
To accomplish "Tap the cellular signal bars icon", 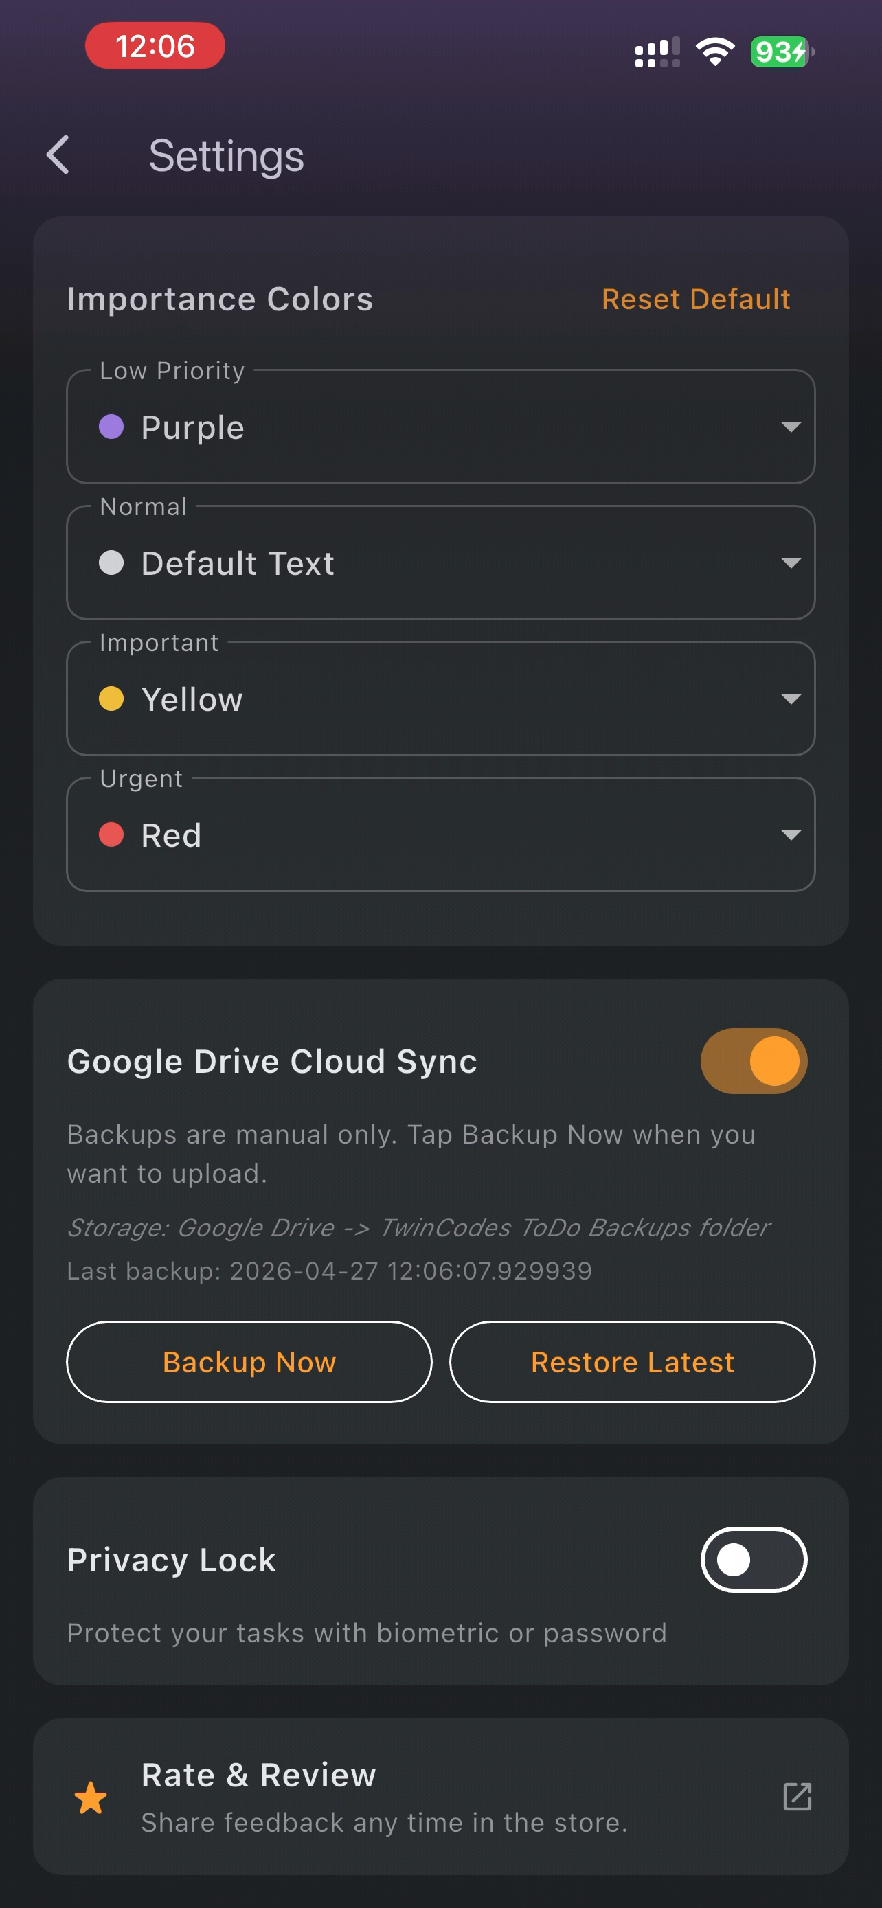I will (x=657, y=53).
